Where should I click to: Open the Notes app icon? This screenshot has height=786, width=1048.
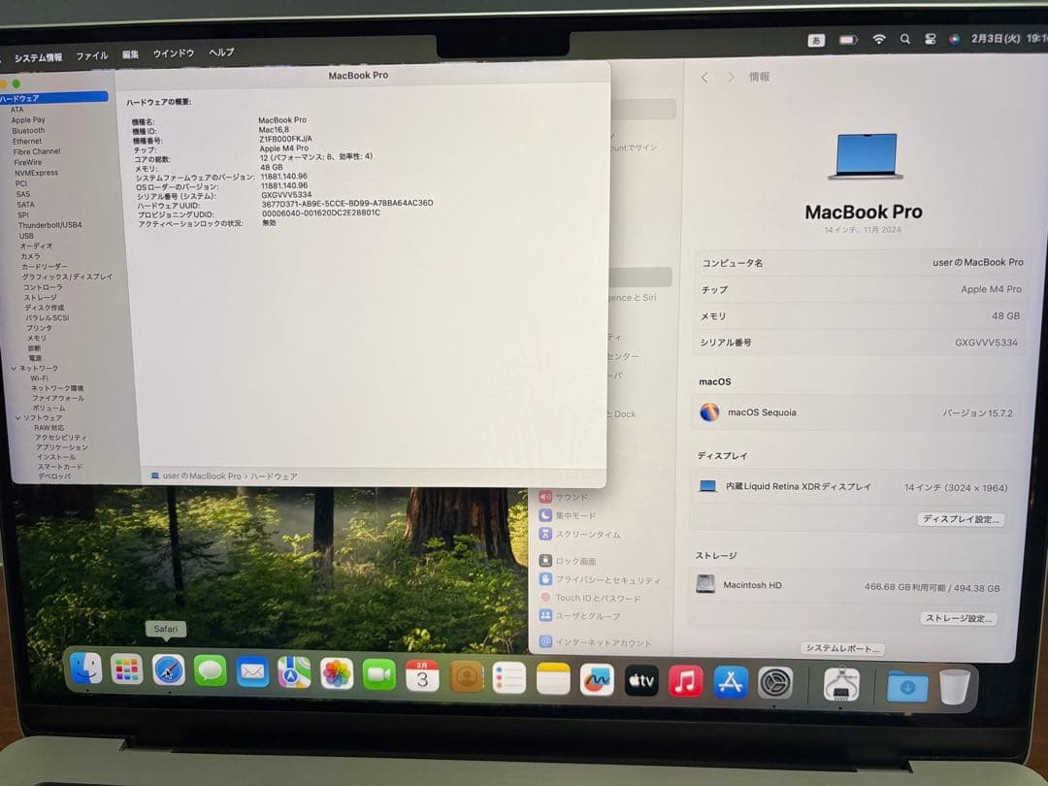pyautogui.click(x=553, y=679)
